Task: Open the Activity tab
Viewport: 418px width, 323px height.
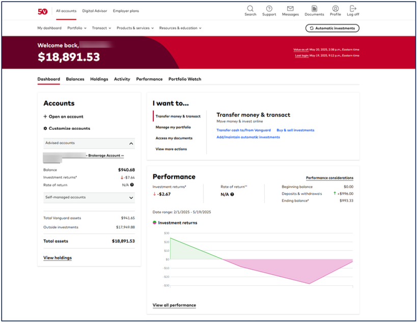Action: point(122,79)
